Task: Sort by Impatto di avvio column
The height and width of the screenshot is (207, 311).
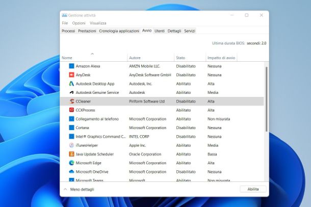Action: tap(221, 57)
